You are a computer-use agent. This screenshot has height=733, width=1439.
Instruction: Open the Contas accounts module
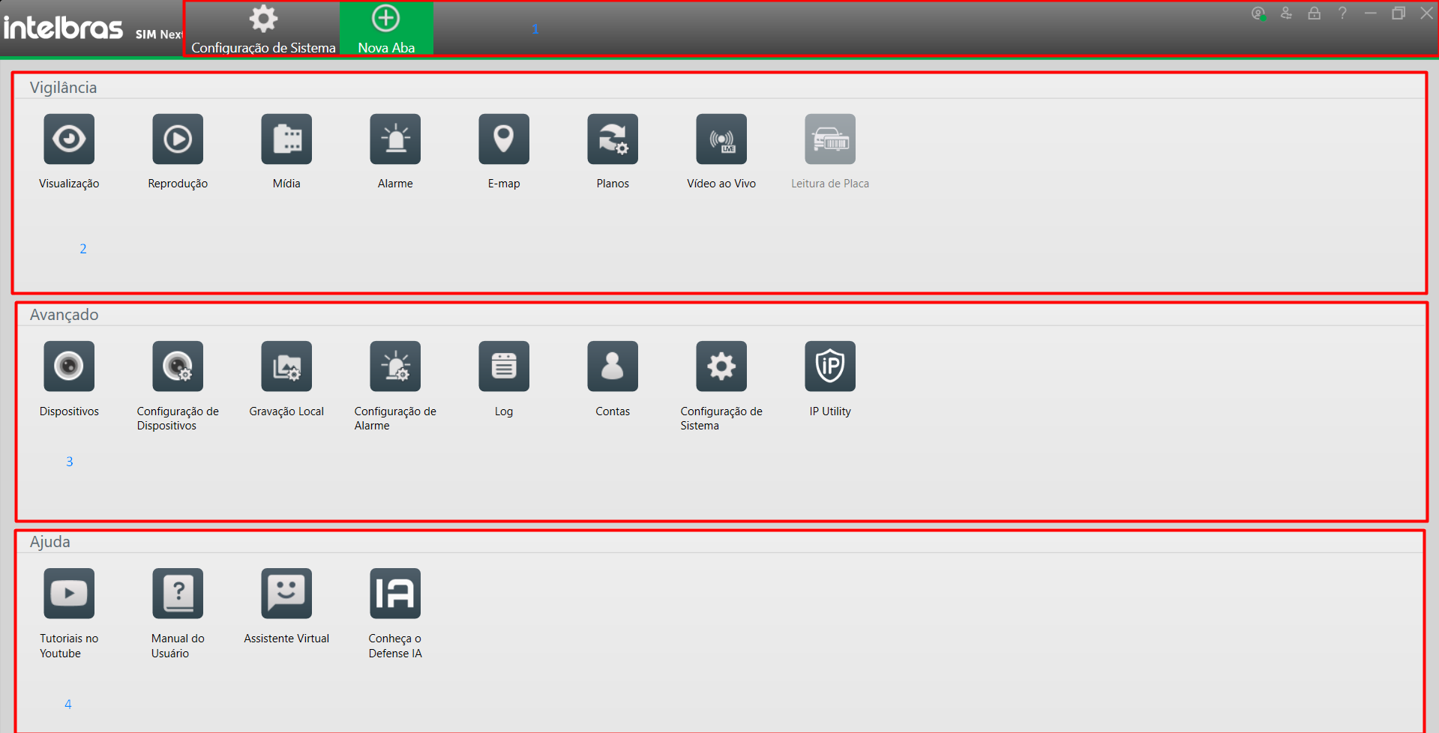tap(613, 366)
